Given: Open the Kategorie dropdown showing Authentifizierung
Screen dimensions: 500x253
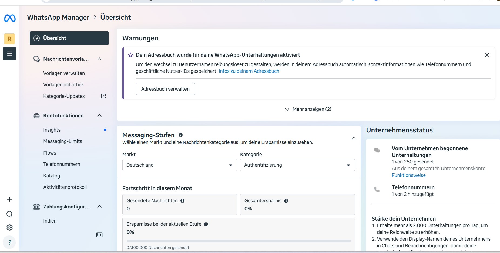Looking at the screenshot, I should tap(297, 165).
